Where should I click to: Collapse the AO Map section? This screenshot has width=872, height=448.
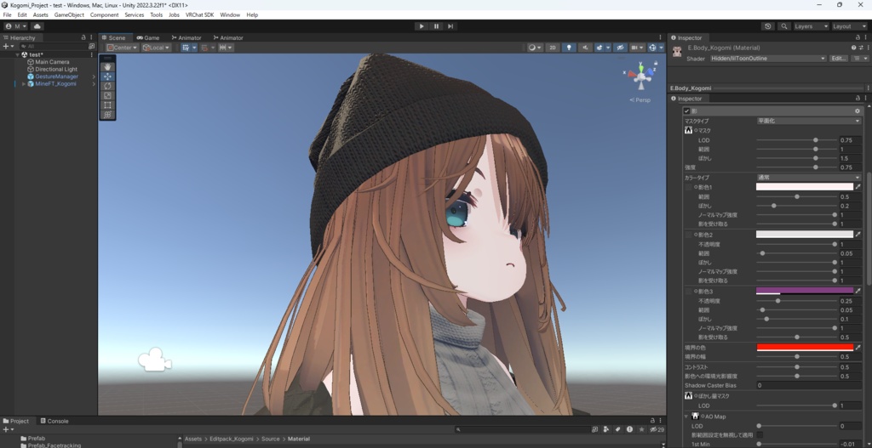(686, 417)
